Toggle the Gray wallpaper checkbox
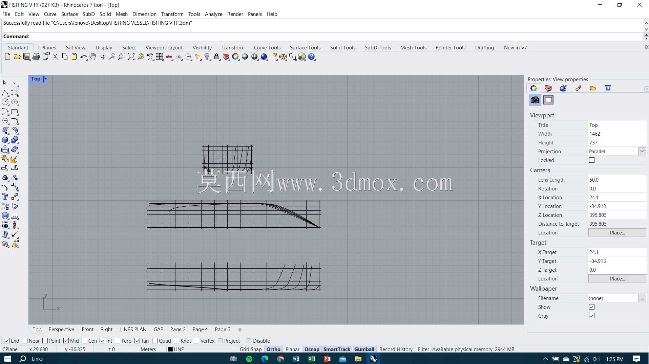 click(x=592, y=316)
